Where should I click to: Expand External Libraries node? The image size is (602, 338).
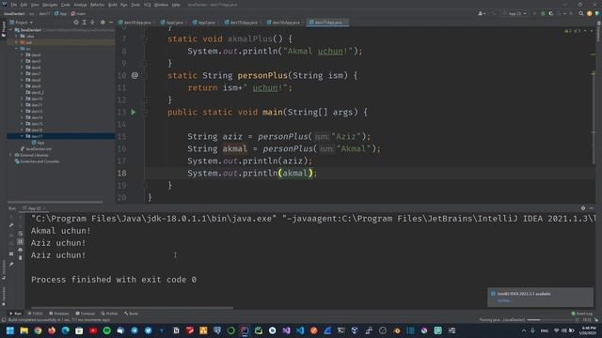(x=10, y=155)
